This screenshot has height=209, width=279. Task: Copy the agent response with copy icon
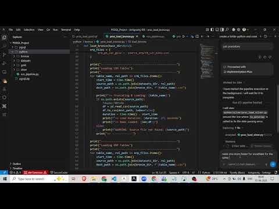click(260, 57)
